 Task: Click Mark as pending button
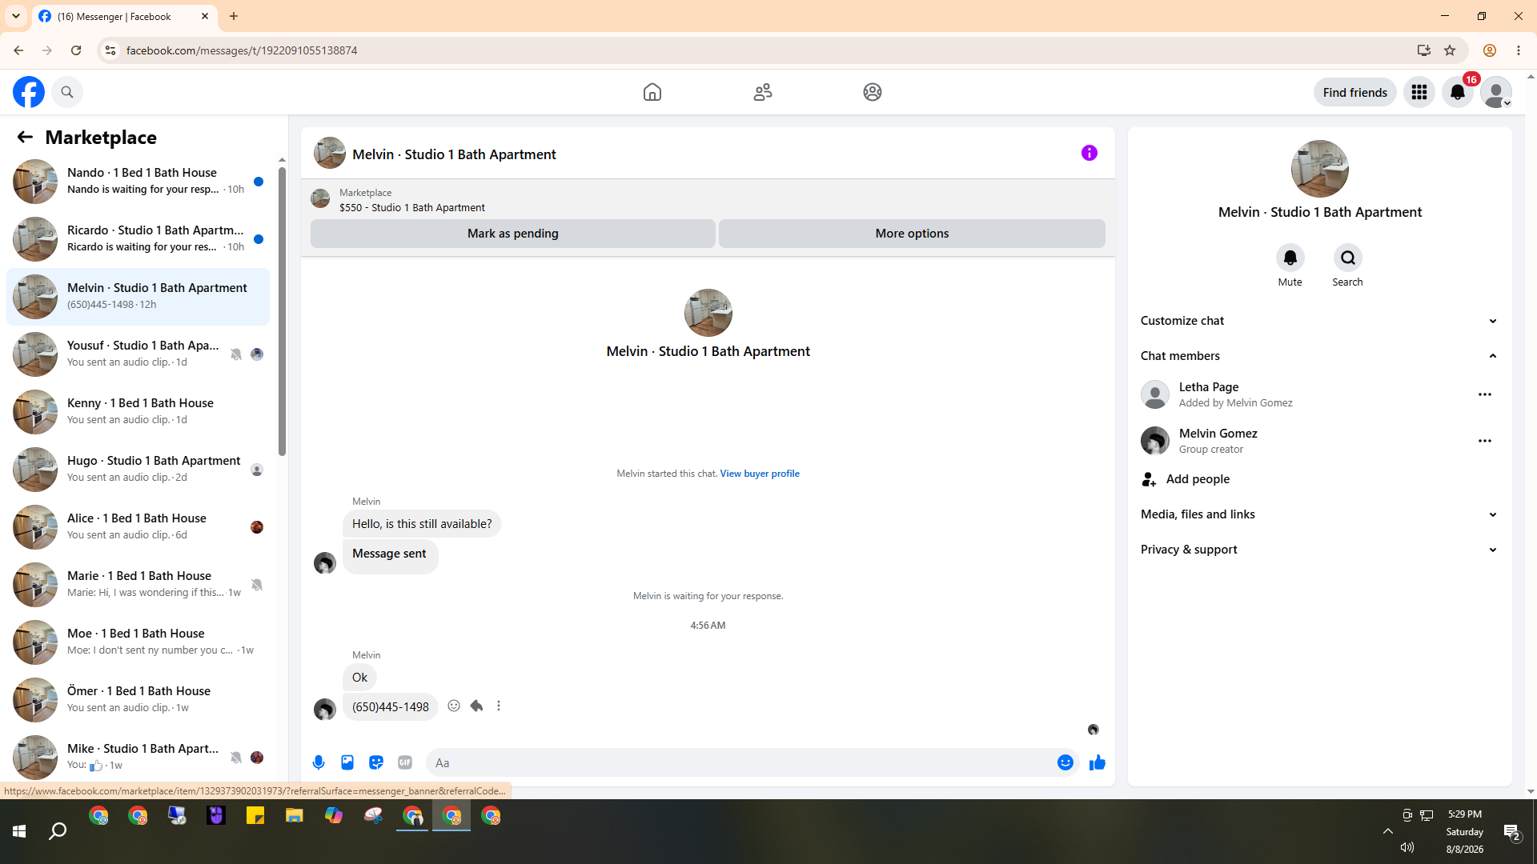[513, 234]
